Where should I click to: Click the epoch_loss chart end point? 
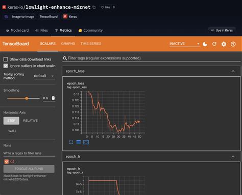click(139, 122)
